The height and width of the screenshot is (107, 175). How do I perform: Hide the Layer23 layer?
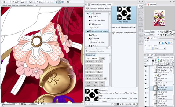pos(145,93)
